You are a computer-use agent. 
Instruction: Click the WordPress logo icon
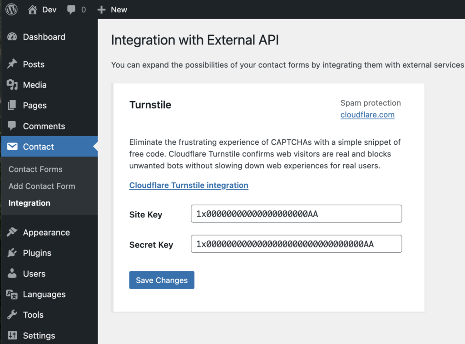point(11,9)
